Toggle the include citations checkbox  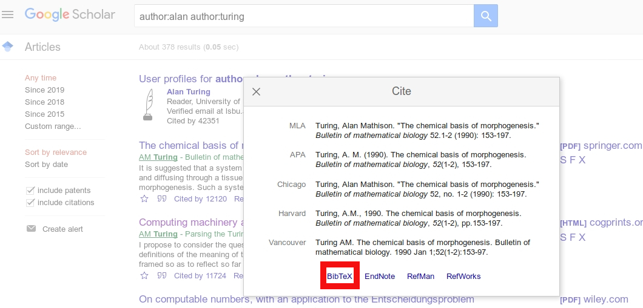[30, 202]
